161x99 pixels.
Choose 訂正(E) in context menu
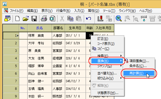(107, 39)
